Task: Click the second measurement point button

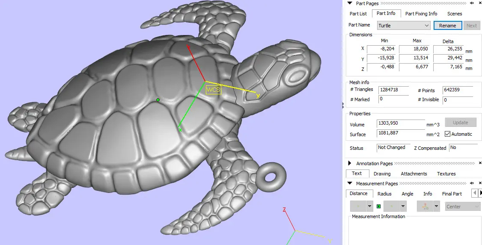Action: [x=392, y=206]
